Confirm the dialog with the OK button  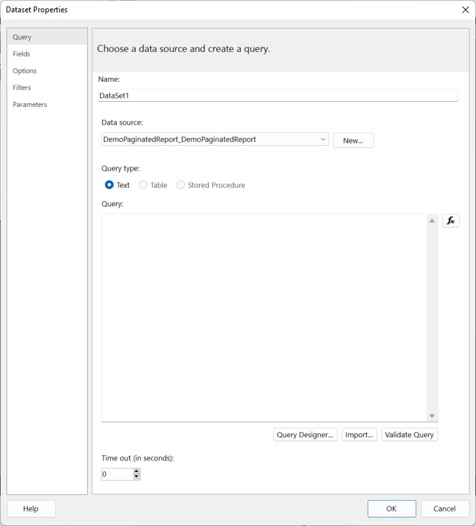pyautogui.click(x=391, y=509)
